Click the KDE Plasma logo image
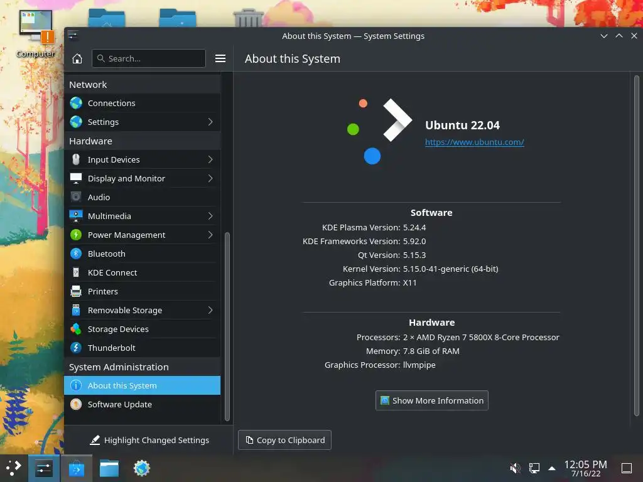The height and width of the screenshot is (482, 643). tap(379, 131)
